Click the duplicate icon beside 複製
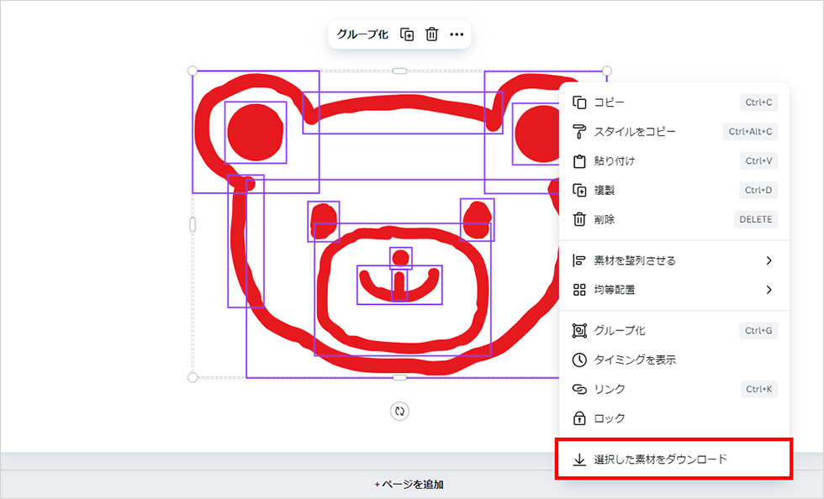824x499 pixels. click(579, 190)
